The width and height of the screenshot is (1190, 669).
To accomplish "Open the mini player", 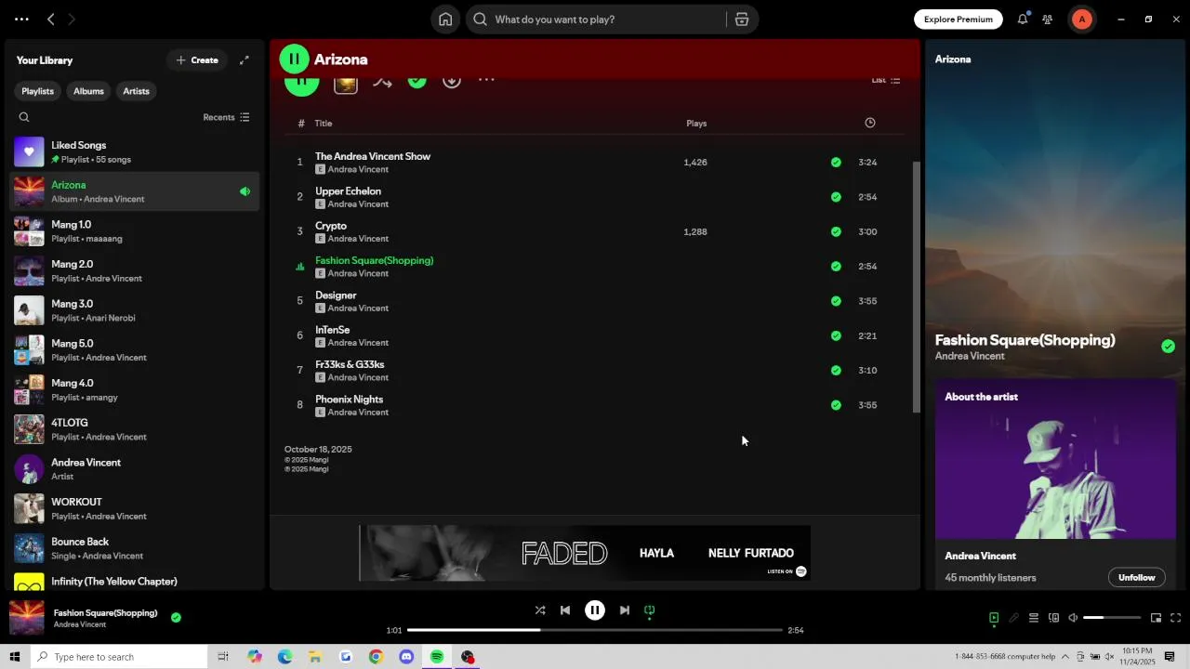I will (1156, 618).
